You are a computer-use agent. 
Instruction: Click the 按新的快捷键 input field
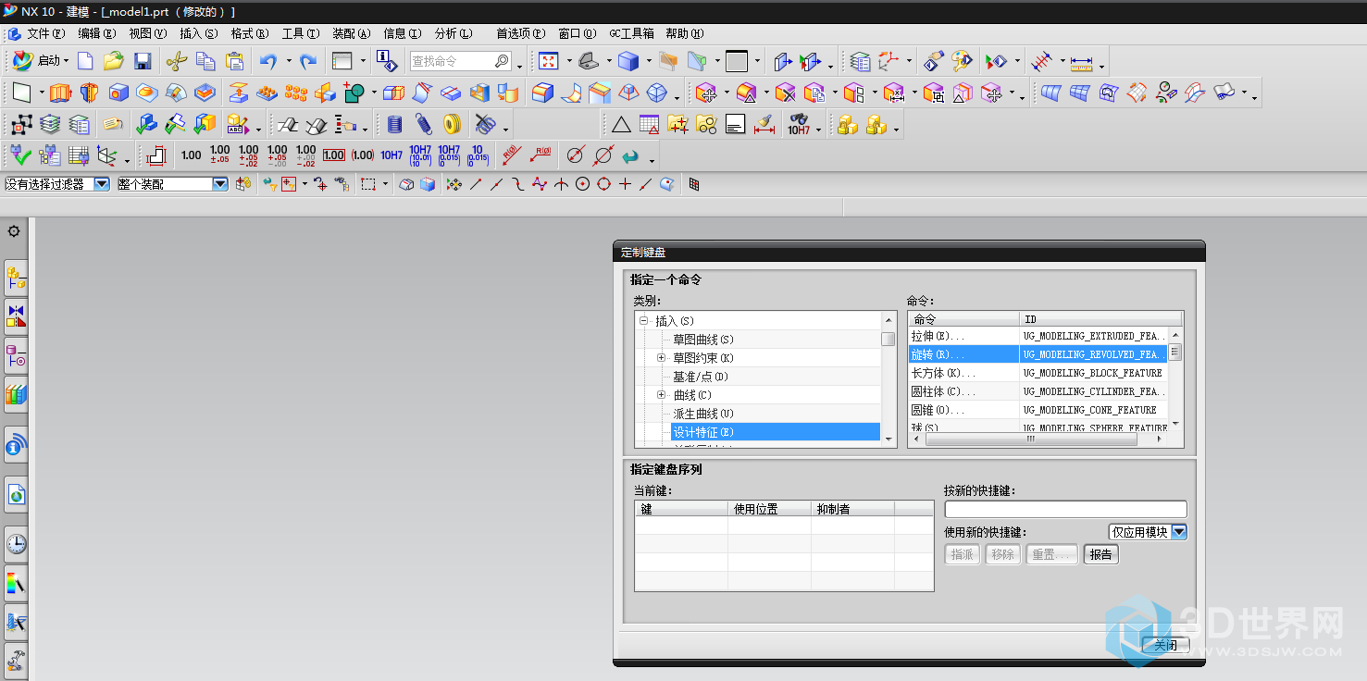pos(1065,509)
